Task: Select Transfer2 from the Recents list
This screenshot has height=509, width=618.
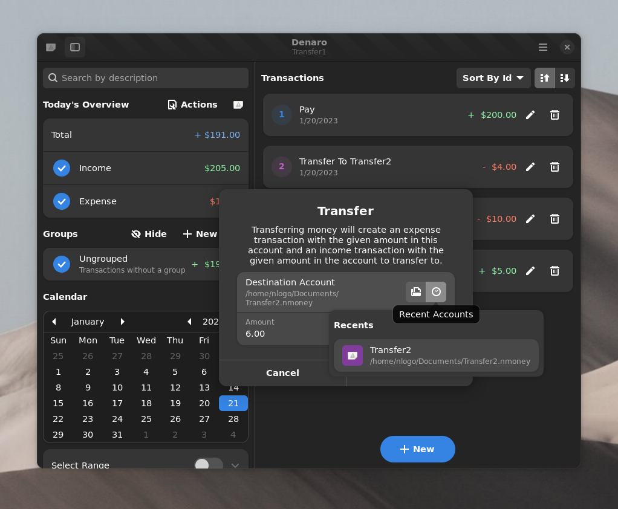Action: (x=434, y=355)
